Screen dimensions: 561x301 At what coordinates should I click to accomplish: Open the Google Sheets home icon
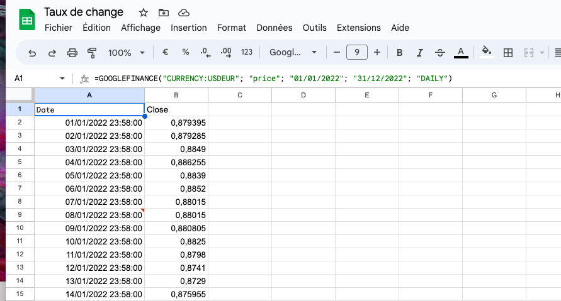point(27,19)
